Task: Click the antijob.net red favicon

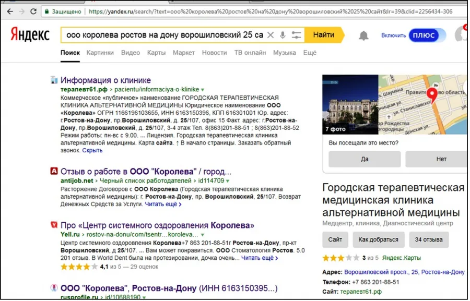Action: [x=54, y=171]
